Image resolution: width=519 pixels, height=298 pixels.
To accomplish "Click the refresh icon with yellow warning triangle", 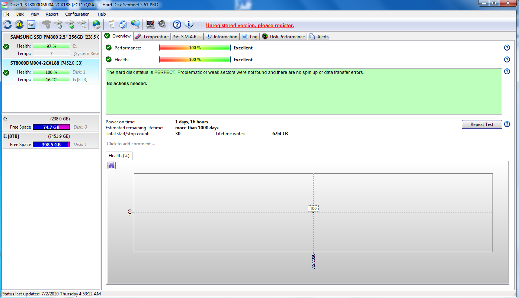I will [19, 25].
